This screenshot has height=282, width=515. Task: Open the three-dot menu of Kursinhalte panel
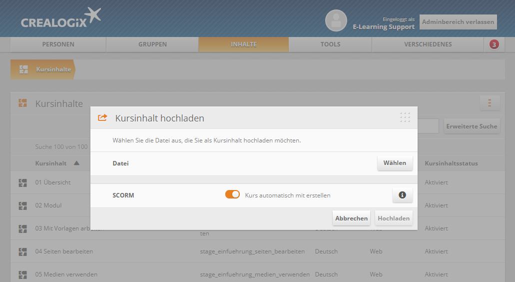point(490,103)
